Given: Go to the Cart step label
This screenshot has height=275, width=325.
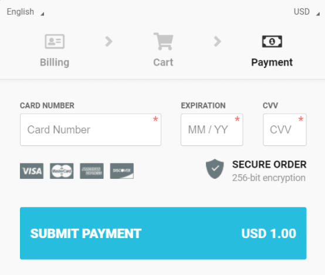Looking at the screenshot, I should point(163,62).
